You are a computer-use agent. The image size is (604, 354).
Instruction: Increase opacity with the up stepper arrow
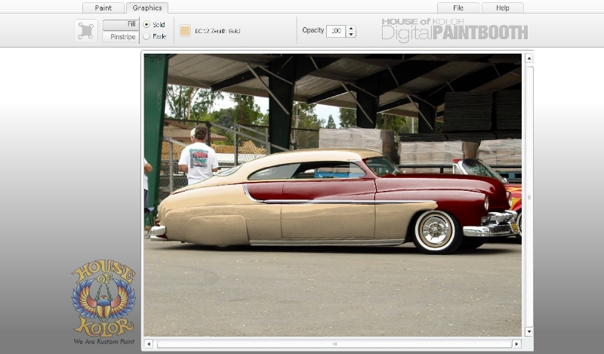click(350, 27)
